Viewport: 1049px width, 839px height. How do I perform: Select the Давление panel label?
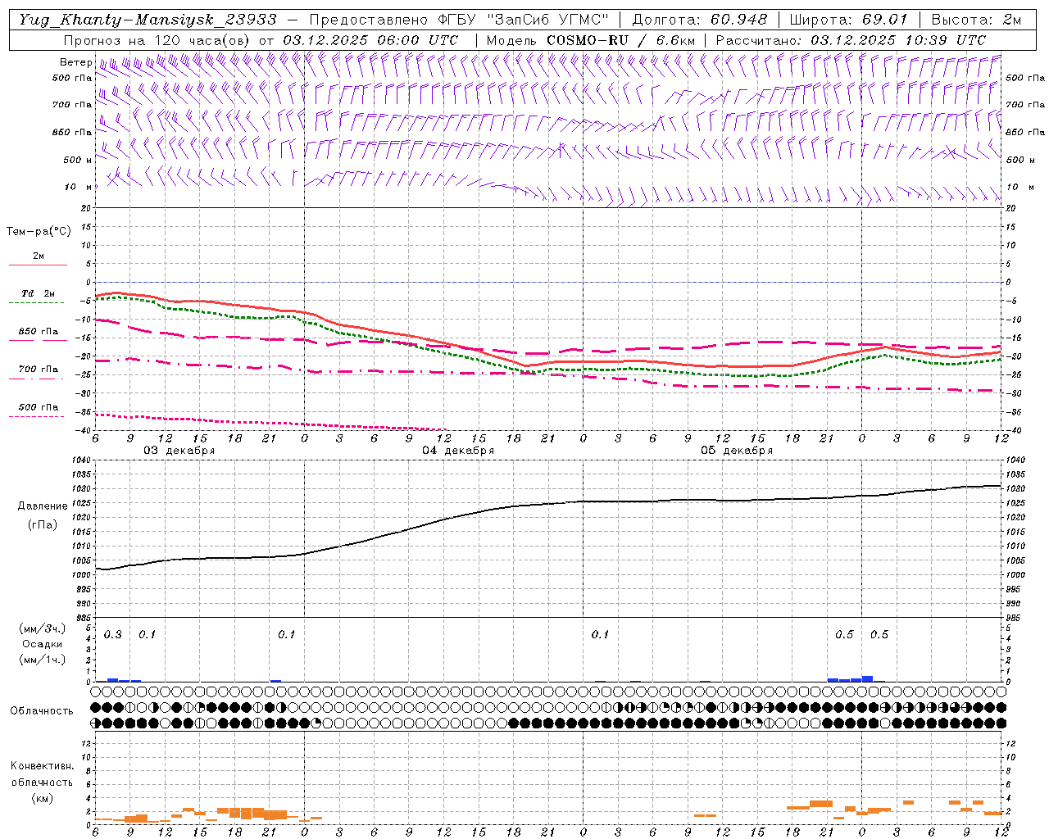click(x=43, y=506)
